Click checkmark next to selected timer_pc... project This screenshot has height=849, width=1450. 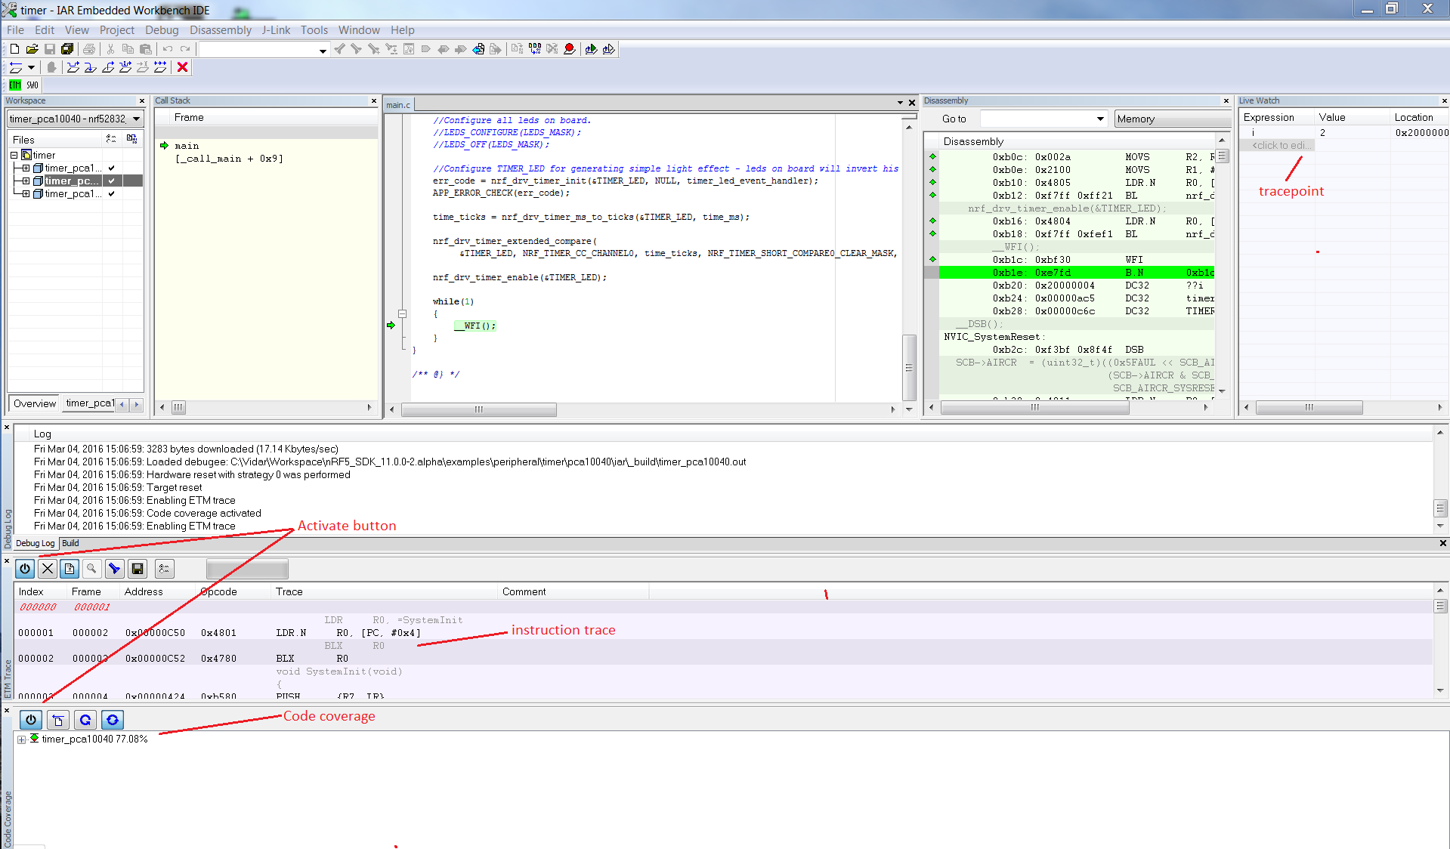click(x=111, y=181)
